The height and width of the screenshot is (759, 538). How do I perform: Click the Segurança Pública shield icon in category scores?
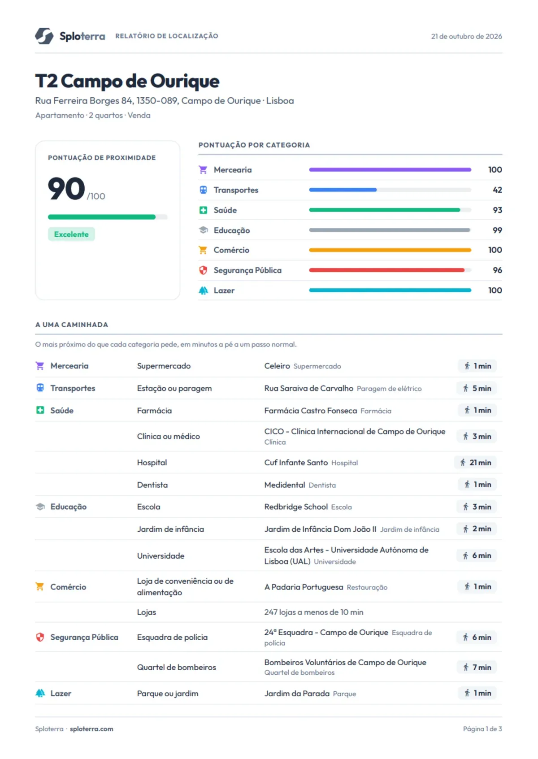tap(203, 270)
